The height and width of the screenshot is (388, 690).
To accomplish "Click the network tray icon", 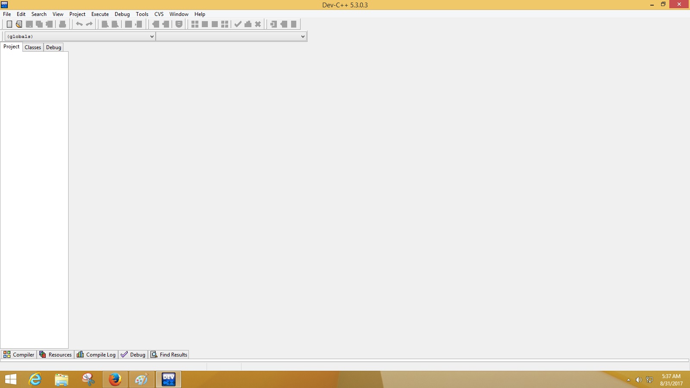I will (x=649, y=380).
